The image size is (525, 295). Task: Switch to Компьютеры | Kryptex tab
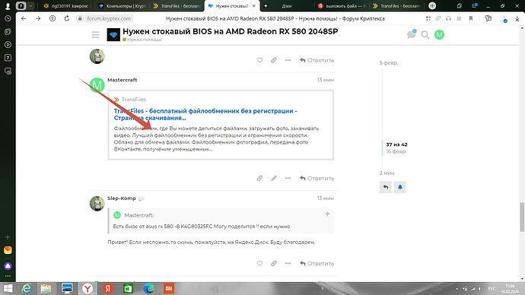[123, 6]
